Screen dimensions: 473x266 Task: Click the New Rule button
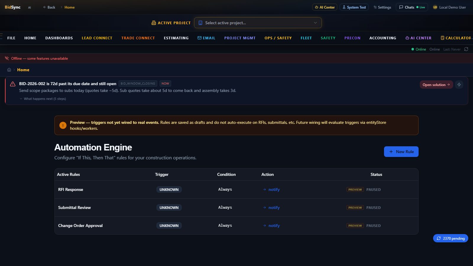pyautogui.click(x=401, y=152)
